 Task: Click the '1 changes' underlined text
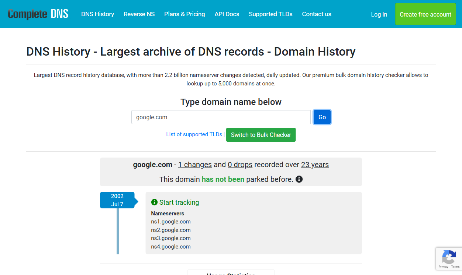click(195, 165)
